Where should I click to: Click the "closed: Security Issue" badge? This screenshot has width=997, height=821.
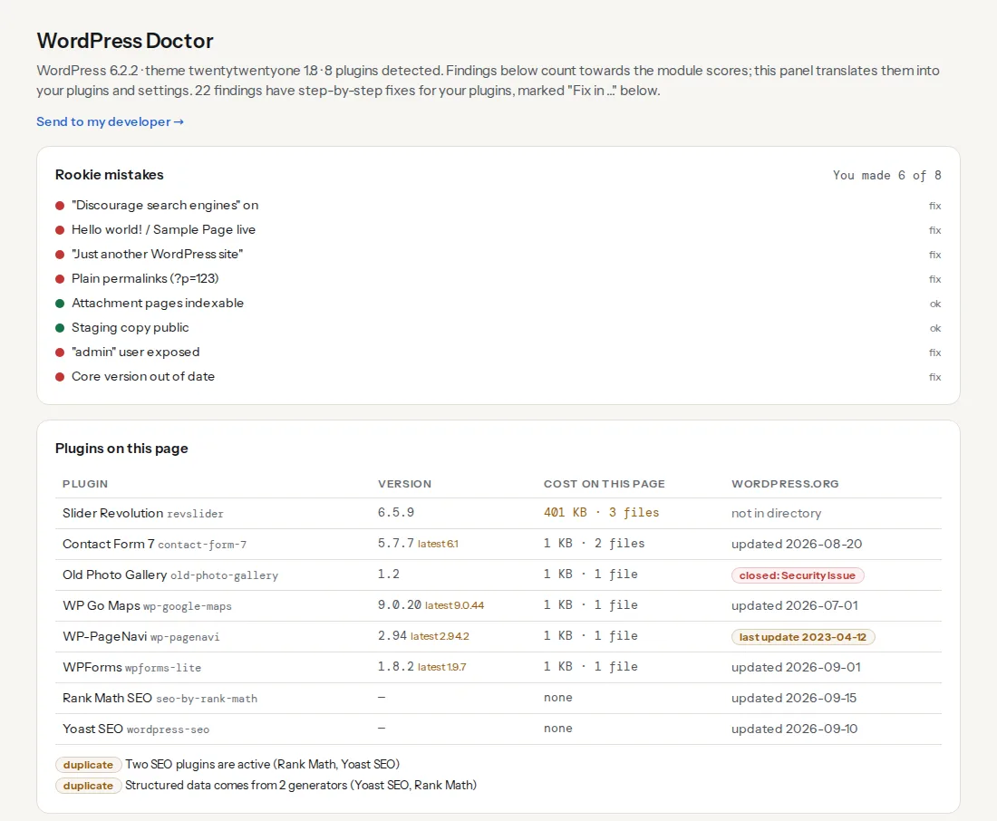[x=798, y=575]
